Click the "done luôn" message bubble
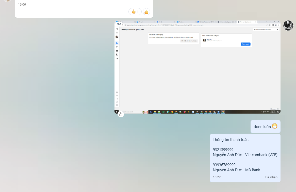Screen dimensions: 296x192 tap(265, 126)
